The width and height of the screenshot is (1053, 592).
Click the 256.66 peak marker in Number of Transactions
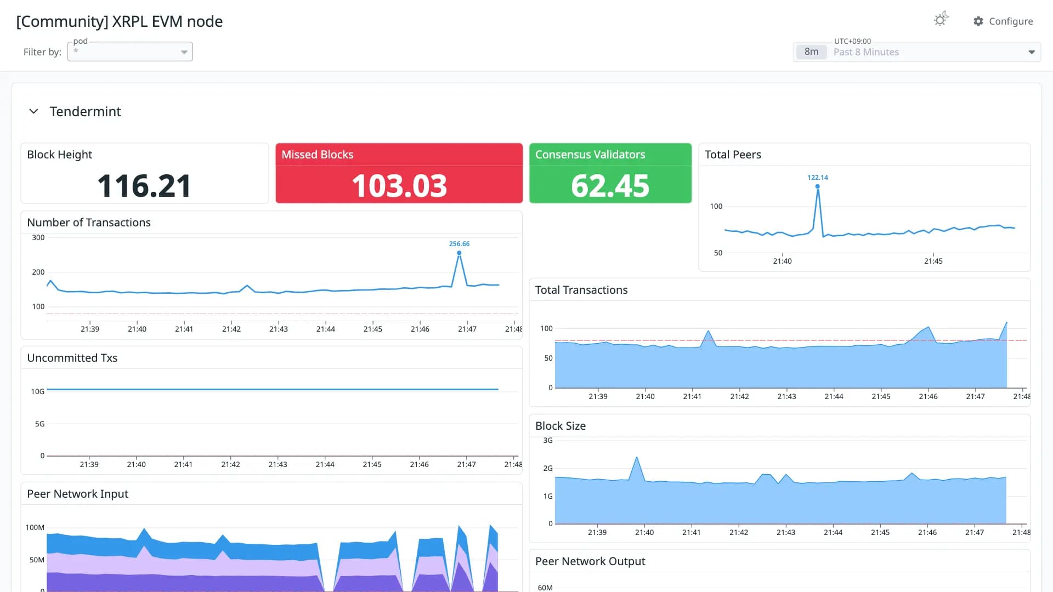tap(459, 253)
